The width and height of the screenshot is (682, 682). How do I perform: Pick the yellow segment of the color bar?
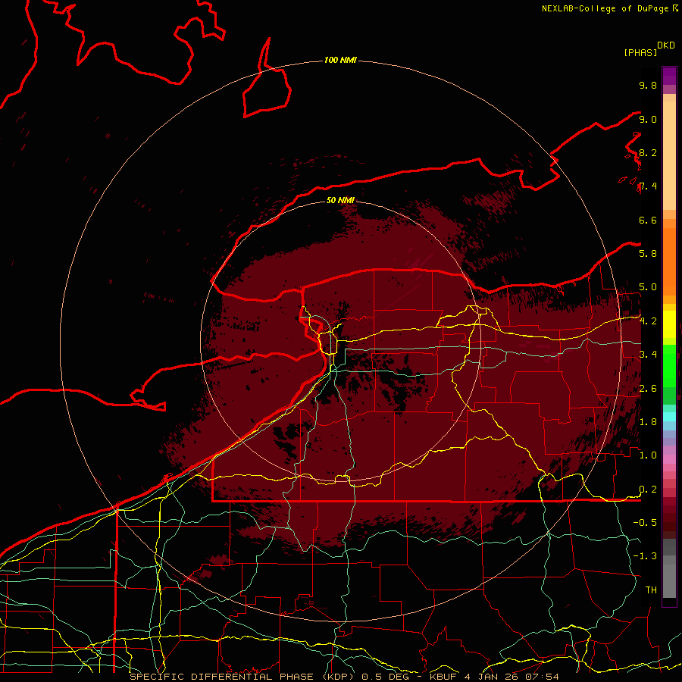pos(669,324)
